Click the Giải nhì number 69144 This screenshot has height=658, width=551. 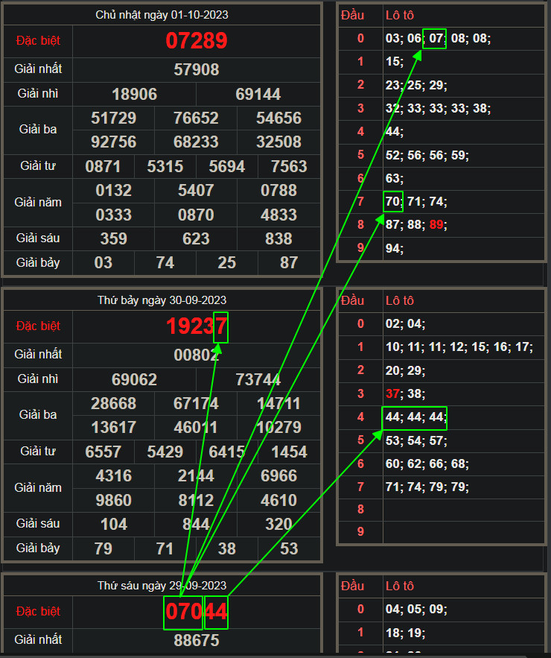click(258, 95)
